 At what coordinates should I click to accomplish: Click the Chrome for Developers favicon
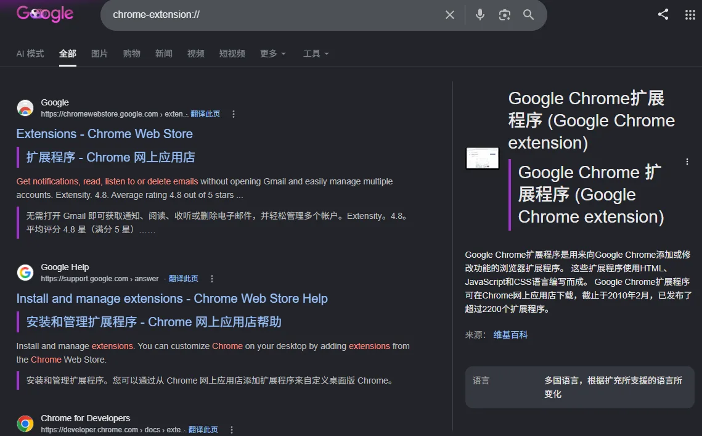coord(25,424)
